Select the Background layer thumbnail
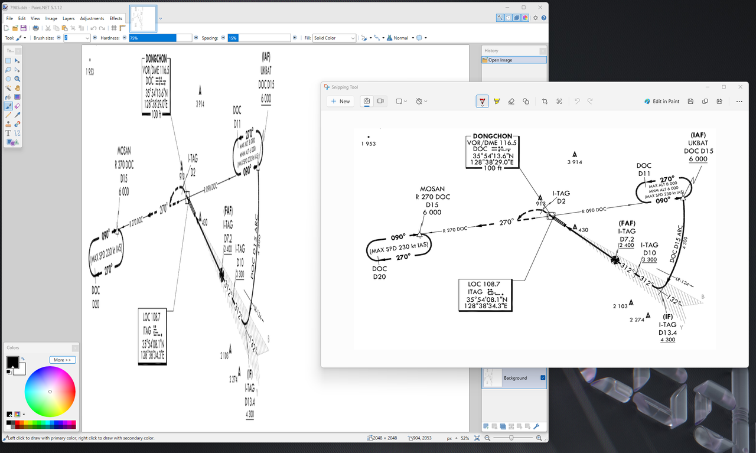Viewport: 756px width, 453px height. pos(492,377)
